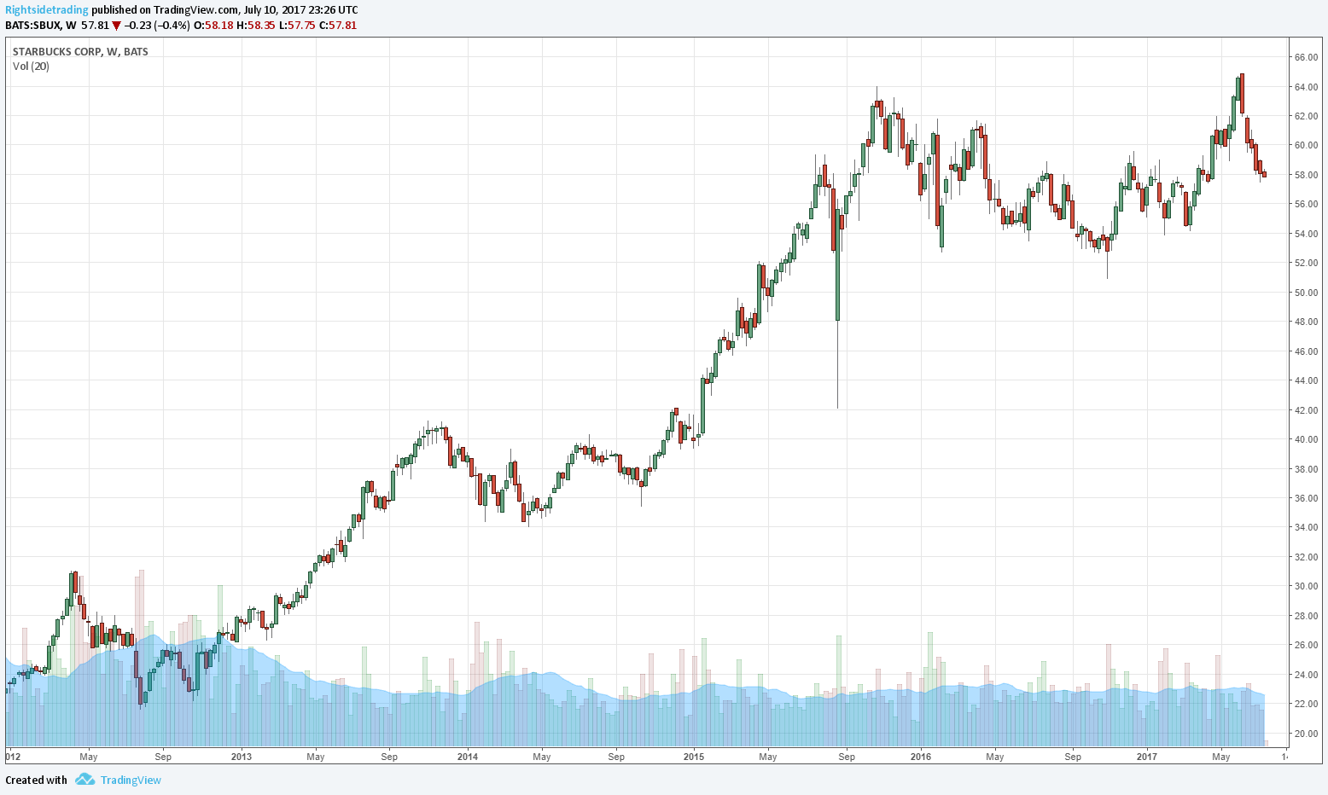Click the 38.00 price axis label
Image resolution: width=1328 pixels, height=795 pixels.
[1306, 469]
